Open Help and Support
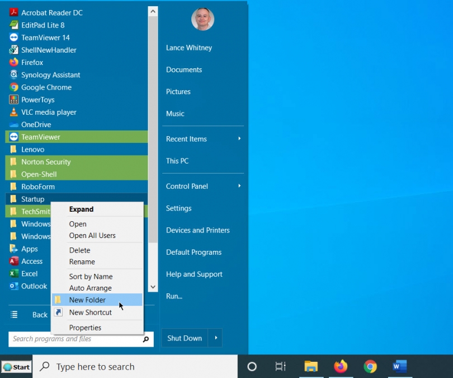The image size is (453, 378). (x=194, y=274)
